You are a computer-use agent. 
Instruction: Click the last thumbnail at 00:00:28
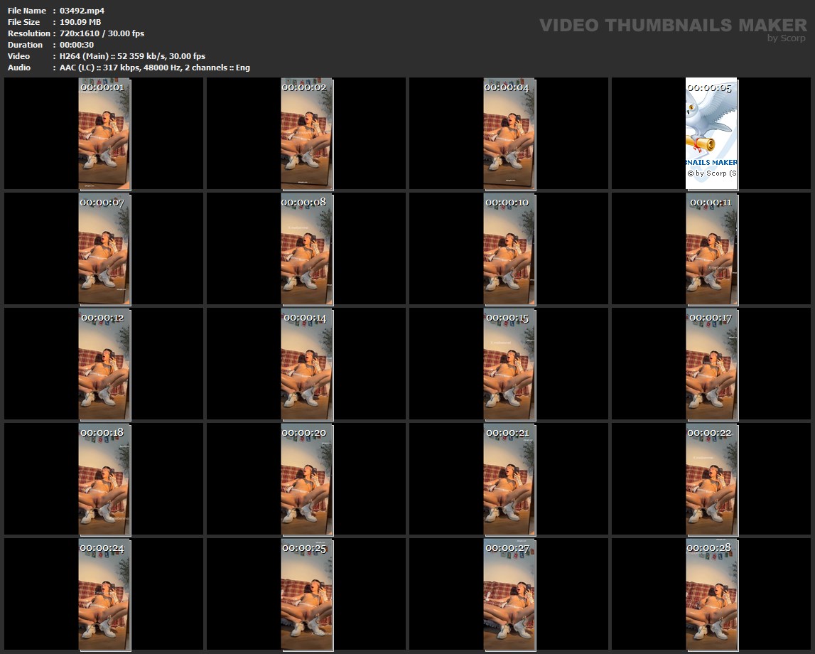[711, 596]
